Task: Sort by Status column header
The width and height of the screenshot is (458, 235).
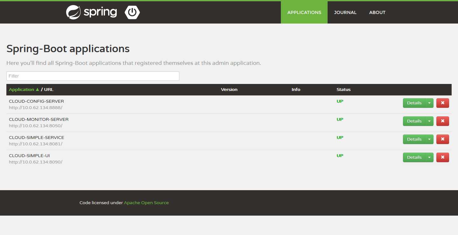Action: pyautogui.click(x=343, y=90)
